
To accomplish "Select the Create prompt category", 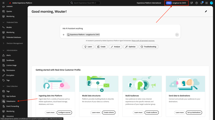I will pyautogui.click(x=101, y=47).
